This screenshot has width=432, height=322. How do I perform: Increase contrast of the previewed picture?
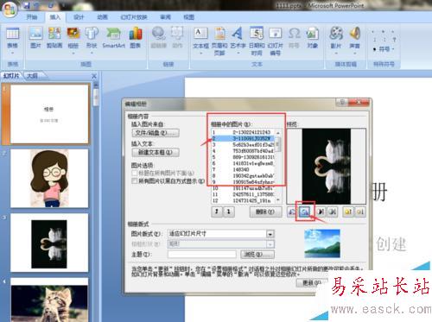pyautogui.click(x=321, y=212)
